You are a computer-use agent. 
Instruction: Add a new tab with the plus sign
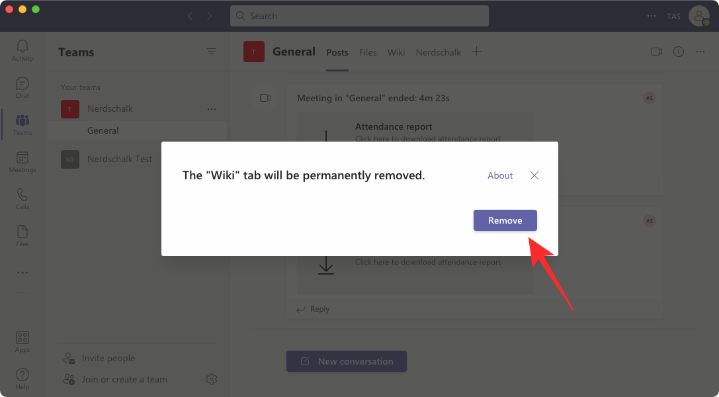(x=477, y=51)
